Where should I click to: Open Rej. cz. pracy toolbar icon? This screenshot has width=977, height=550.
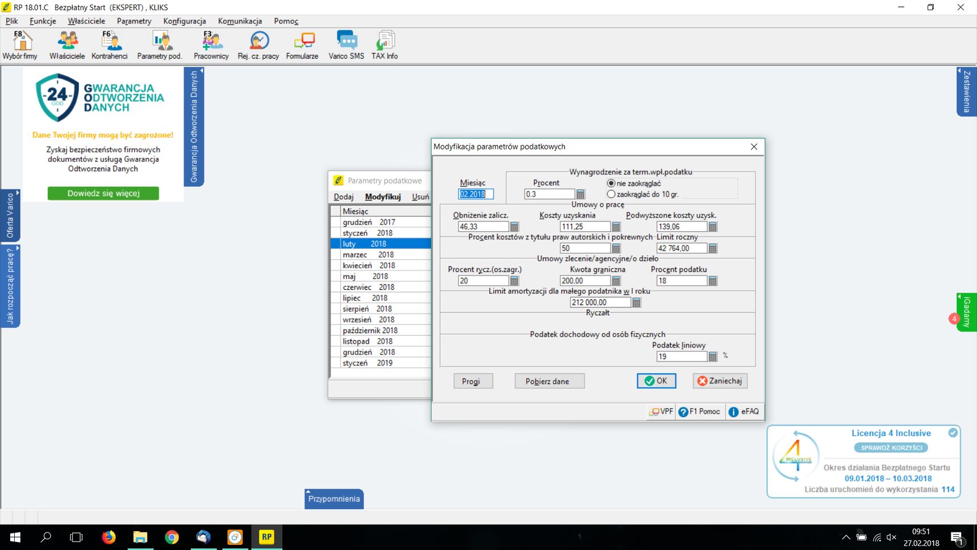coord(258,45)
